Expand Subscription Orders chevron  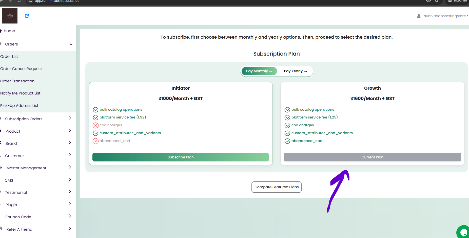(x=70, y=118)
